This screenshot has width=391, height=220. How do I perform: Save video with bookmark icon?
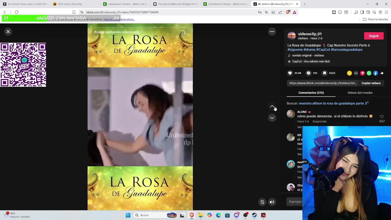pos(325,73)
